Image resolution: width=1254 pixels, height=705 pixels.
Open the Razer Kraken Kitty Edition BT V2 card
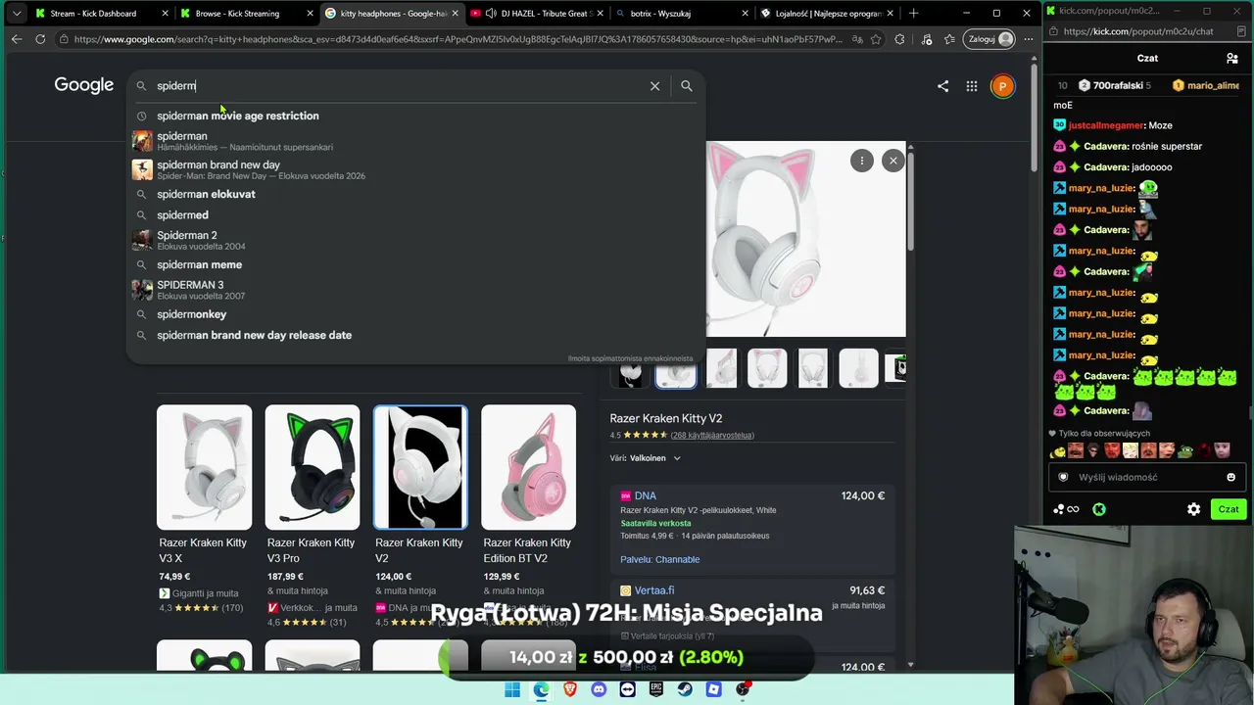click(528, 514)
